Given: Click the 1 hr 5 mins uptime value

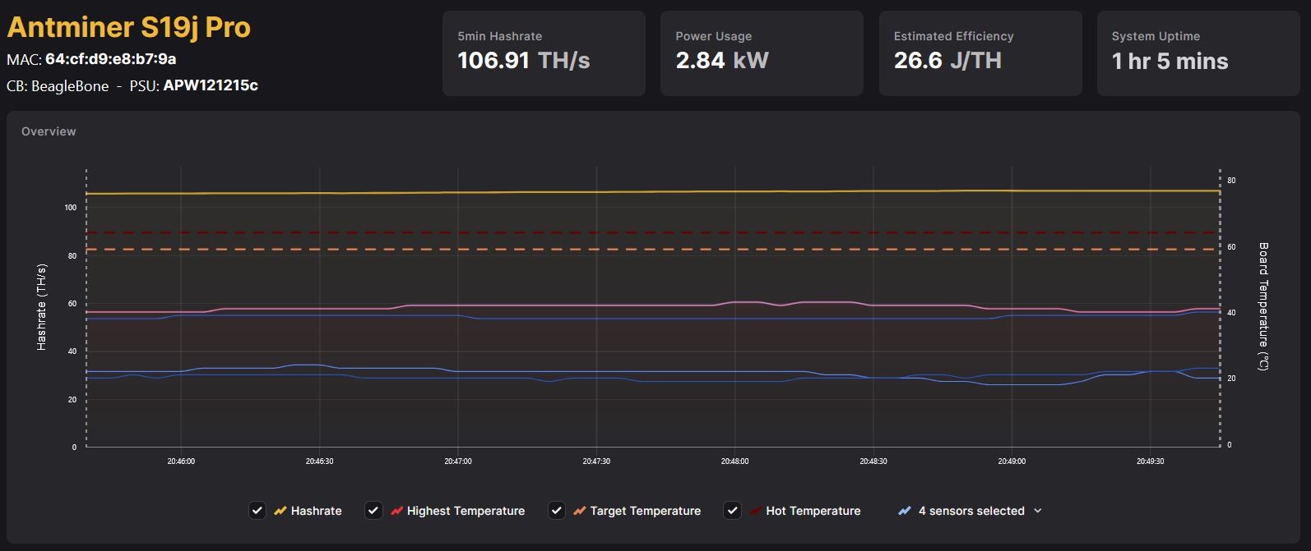Looking at the screenshot, I should pos(1170,61).
